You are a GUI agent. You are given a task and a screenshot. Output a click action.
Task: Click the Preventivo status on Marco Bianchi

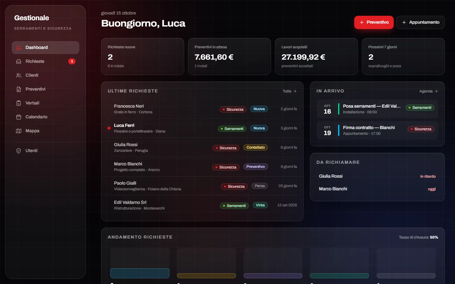(256, 167)
